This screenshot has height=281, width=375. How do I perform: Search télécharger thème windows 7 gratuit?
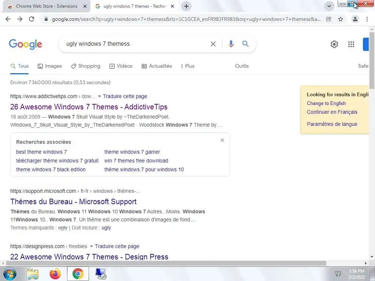coord(57,161)
